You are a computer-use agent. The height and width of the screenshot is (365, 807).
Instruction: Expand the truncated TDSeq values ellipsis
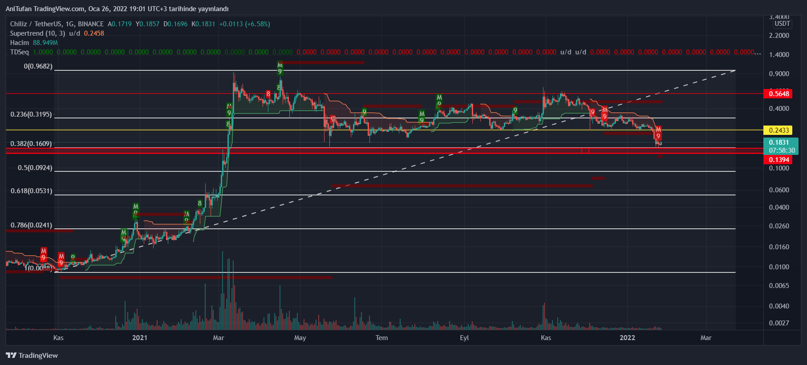(758, 52)
